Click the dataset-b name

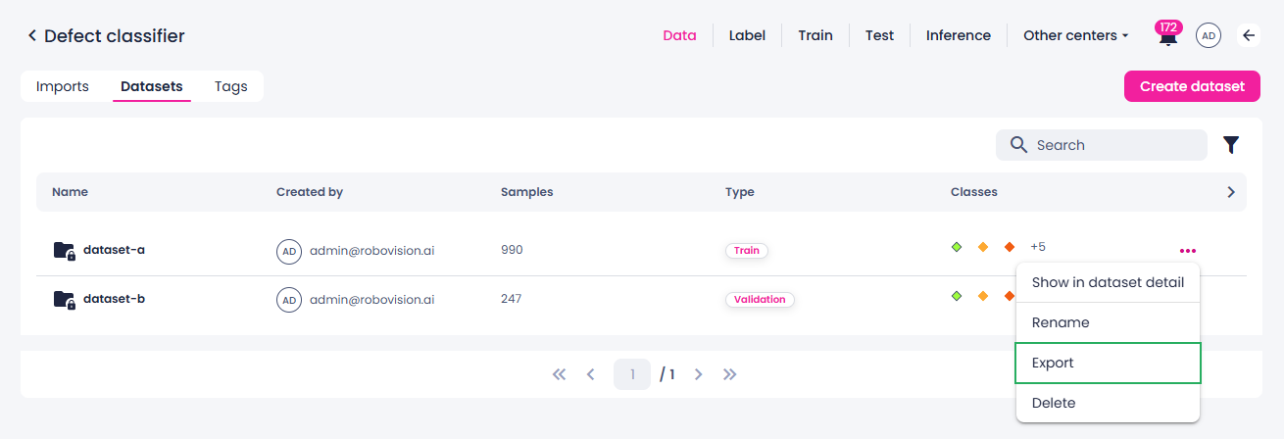pos(114,299)
